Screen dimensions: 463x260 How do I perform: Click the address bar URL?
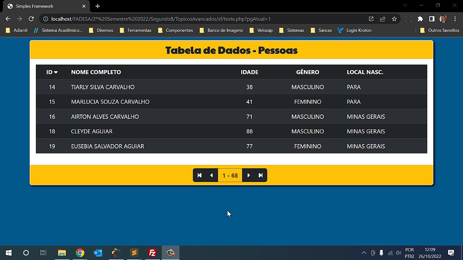pyautogui.click(x=161, y=19)
